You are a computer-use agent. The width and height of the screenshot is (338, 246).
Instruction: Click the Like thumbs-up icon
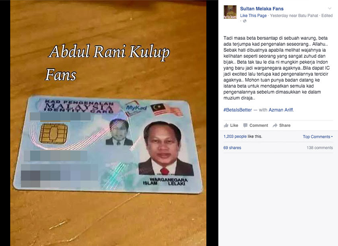click(x=226, y=125)
